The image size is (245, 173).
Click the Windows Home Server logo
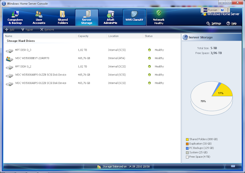pyautogui.click(x=221, y=14)
